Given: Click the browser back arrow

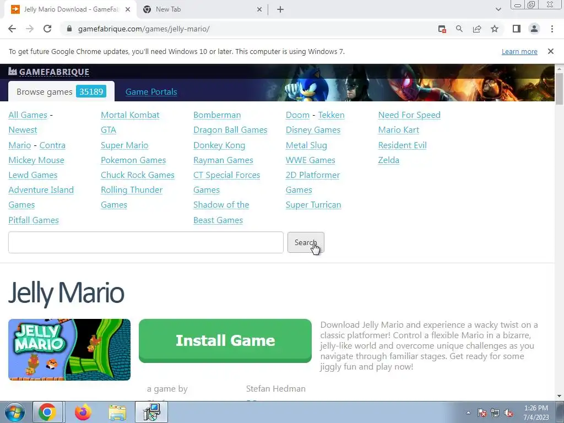Looking at the screenshot, I should (12, 29).
